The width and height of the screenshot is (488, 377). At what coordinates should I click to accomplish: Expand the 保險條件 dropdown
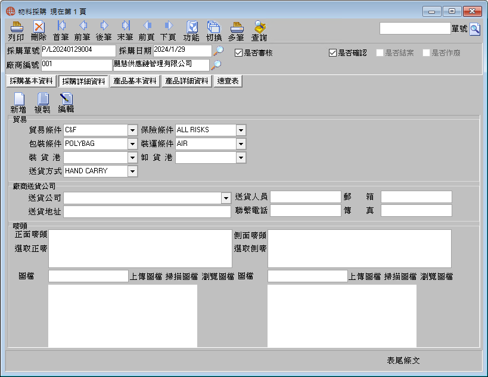point(241,130)
